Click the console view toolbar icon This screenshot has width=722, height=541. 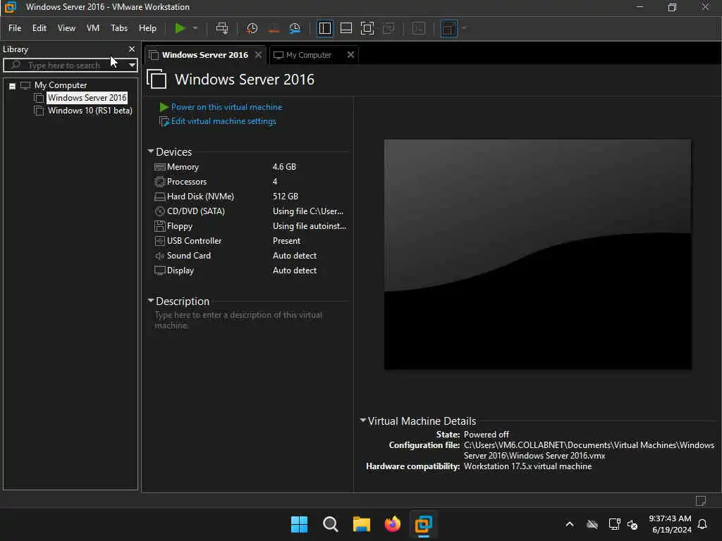[x=419, y=28]
